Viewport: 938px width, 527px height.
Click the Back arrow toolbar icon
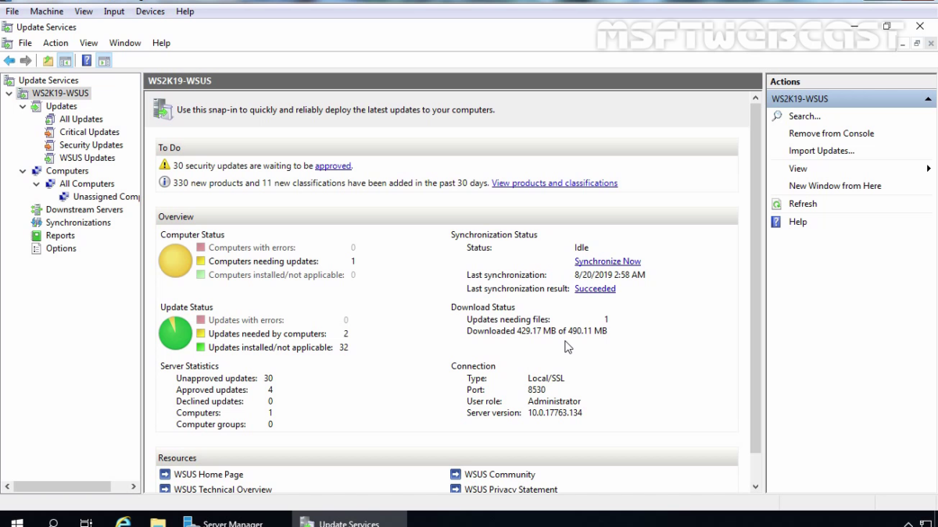[9, 61]
